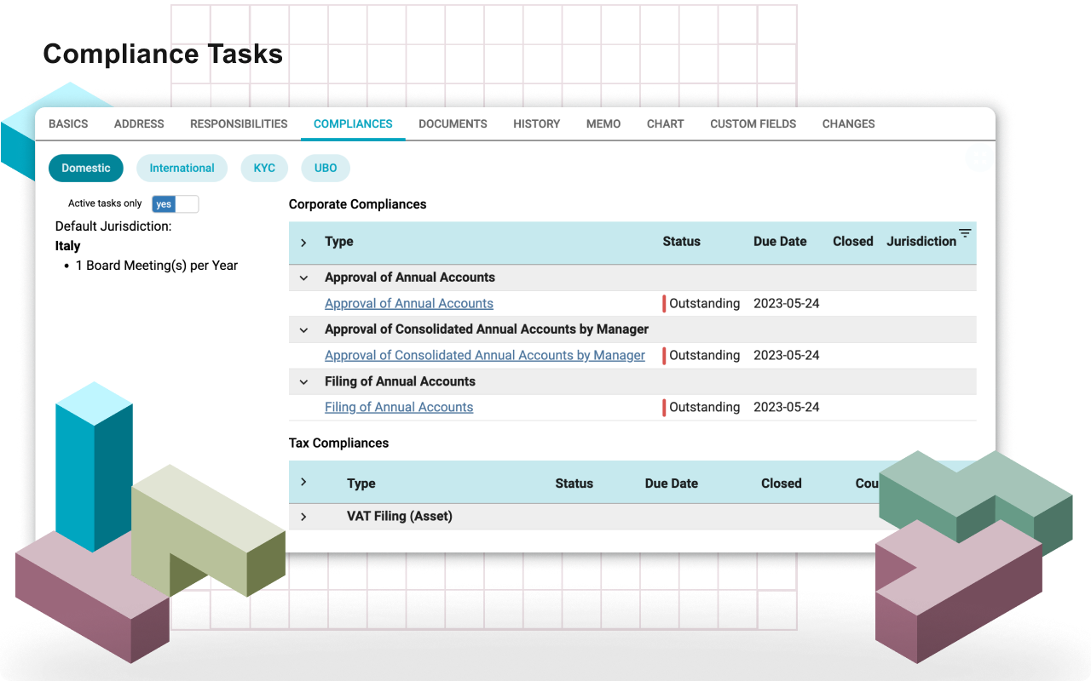Screen dimensions: 1091x681
Task: Open Approval of Consolidated Annual Accounts by Manager
Action: [x=484, y=355]
